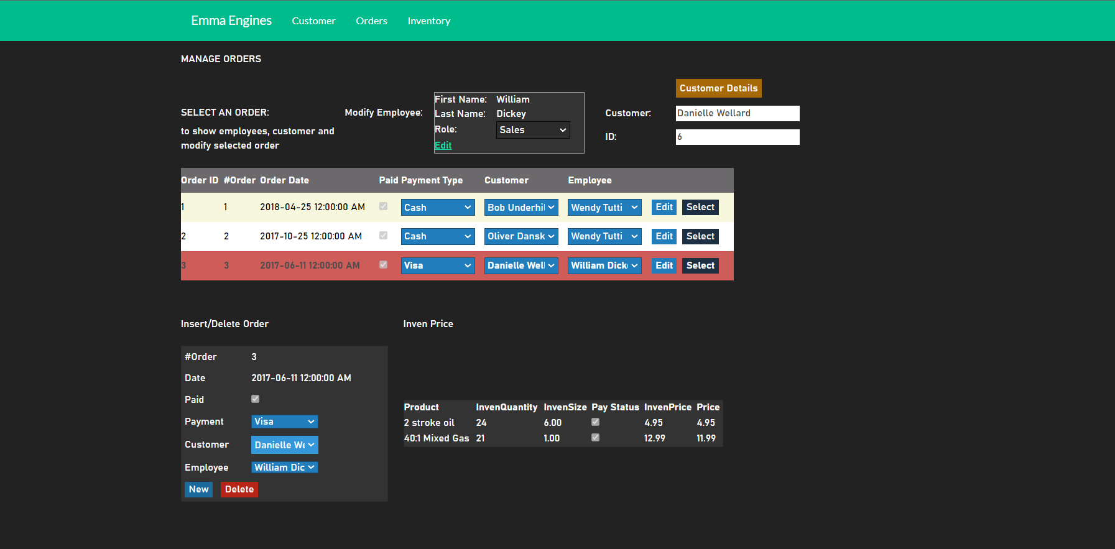Click the New order button

point(198,489)
